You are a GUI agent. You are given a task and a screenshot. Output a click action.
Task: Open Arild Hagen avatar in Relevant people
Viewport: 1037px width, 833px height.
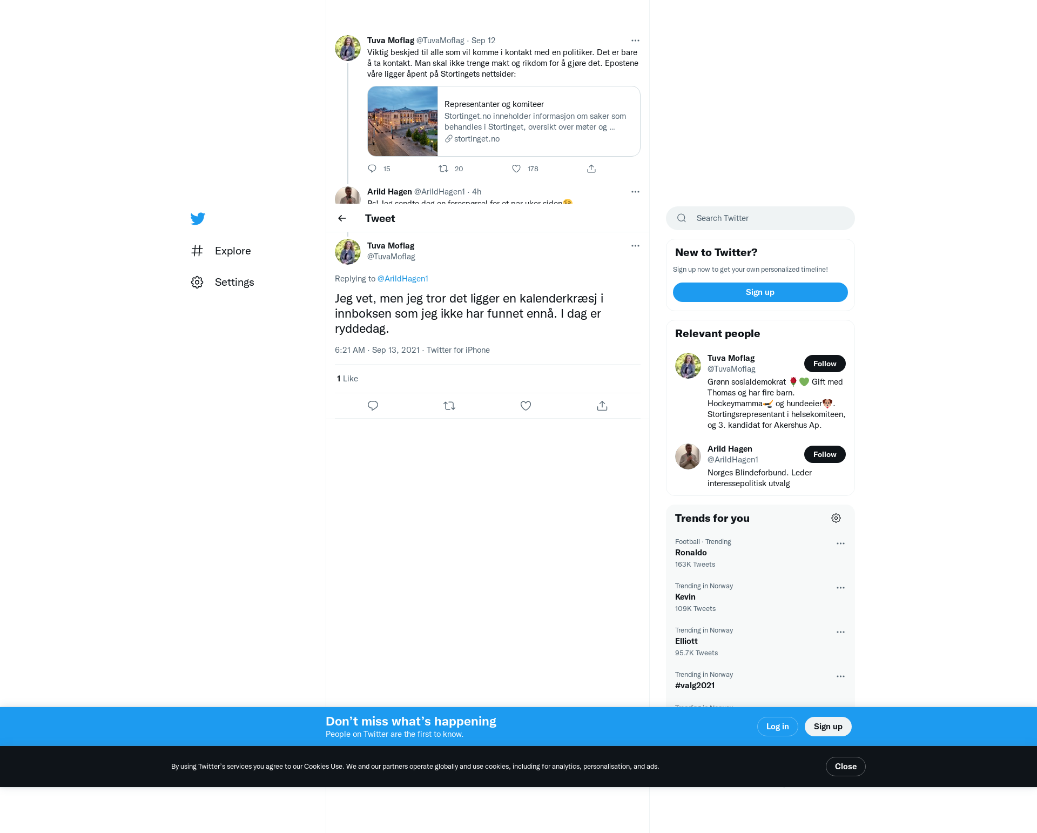click(x=688, y=456)
